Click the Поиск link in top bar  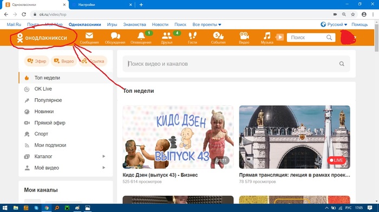coord(180,25)
